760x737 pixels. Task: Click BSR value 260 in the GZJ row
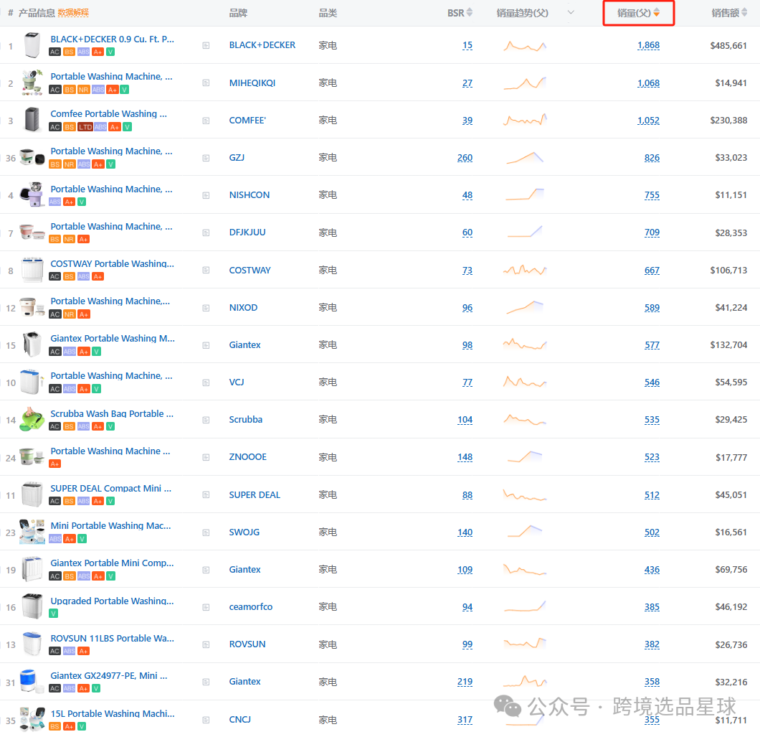pyautogui.click(x=465, y=158)
